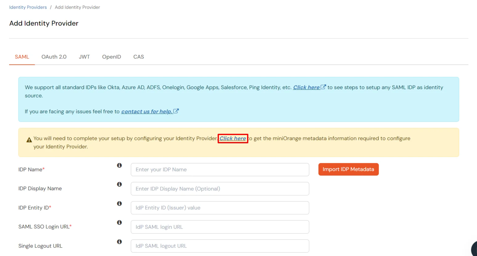Open the info icon beside Single Logout URL
Image resolution: width=477 pixels, height=256 pixels.
[x=119, y=242]
